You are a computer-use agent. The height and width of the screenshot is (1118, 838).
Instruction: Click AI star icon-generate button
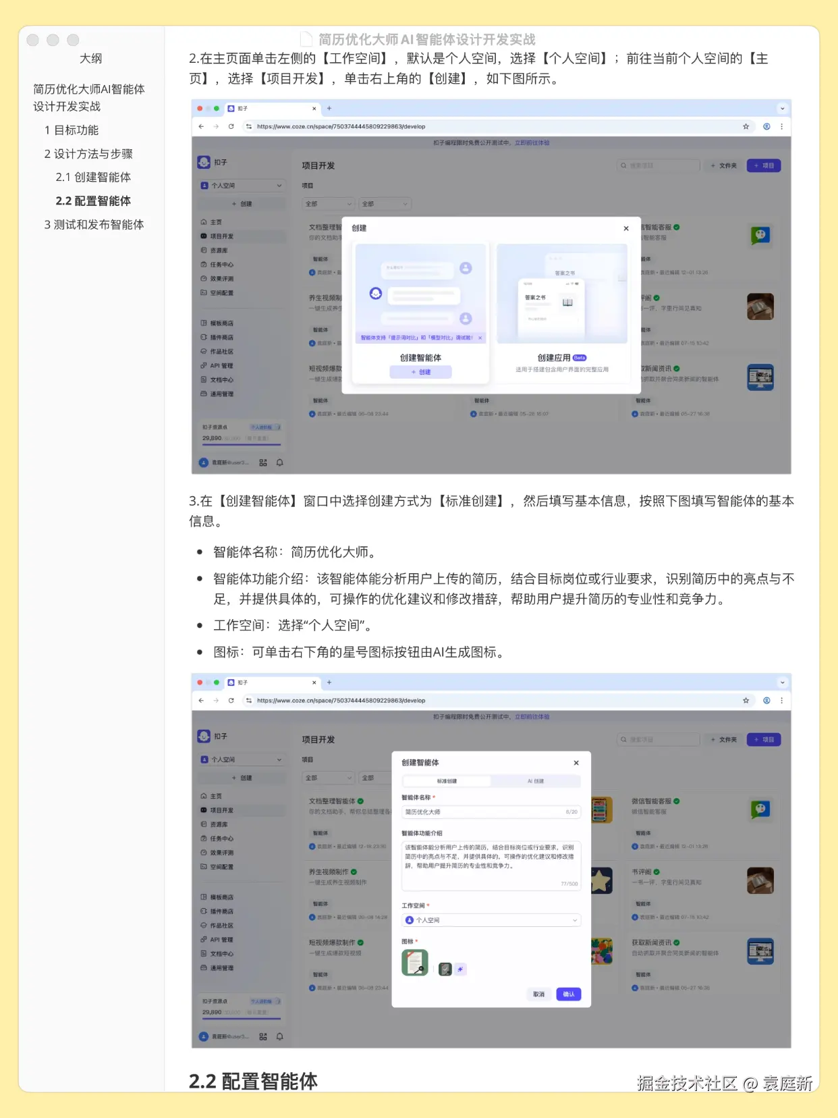coord(460,969)
